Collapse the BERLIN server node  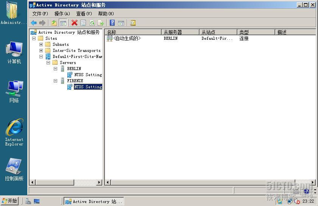pos(55,69)
